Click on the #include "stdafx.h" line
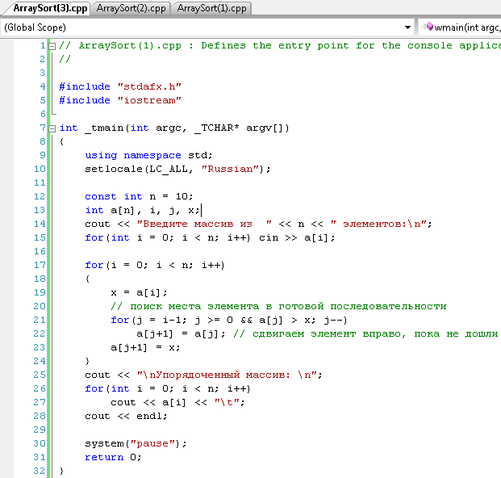Viewport: 501px width, 478px height. pyautogui.click(x=120, y=86)
